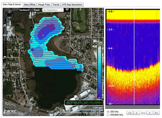Screen dimensions: 162x118
Task: Click the Stop sonar playback button
Action: click(x=143, y=113)
